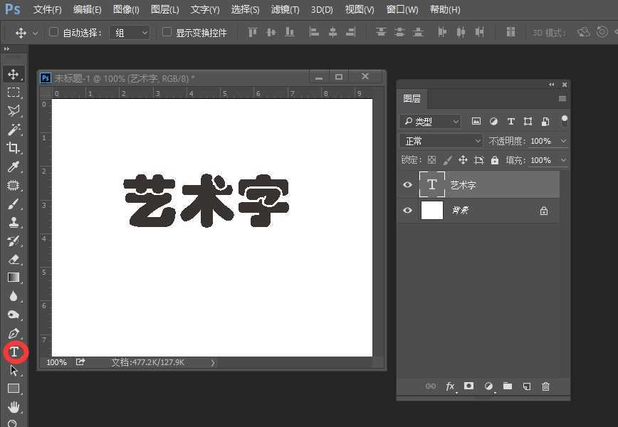The height and width of the screenshot is (427, 618).
Task: Select the Brush tool
Action: click(15, 204)
